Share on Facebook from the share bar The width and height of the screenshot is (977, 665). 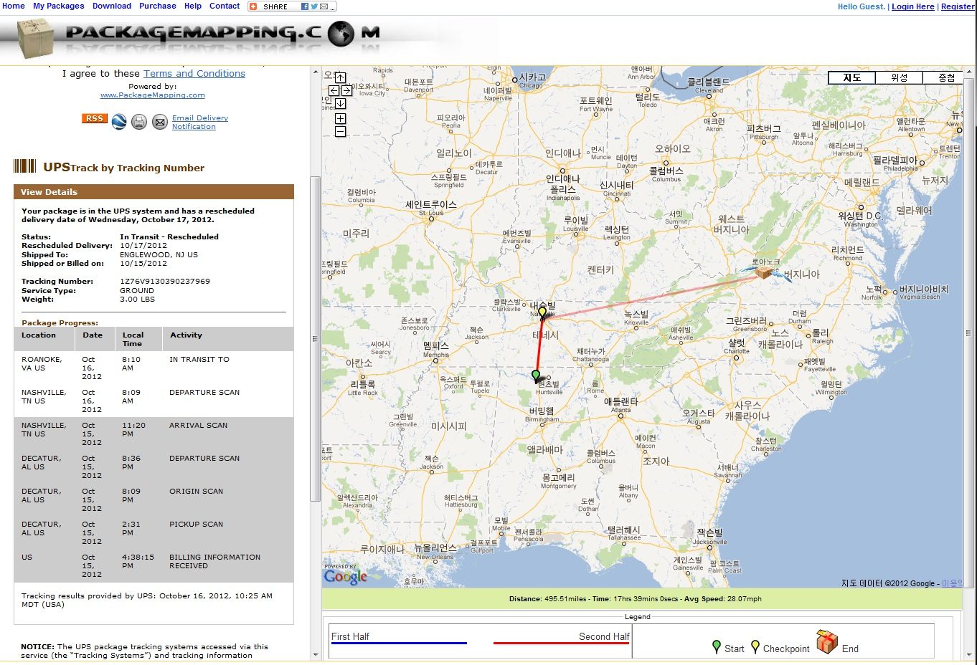[305, 6]
